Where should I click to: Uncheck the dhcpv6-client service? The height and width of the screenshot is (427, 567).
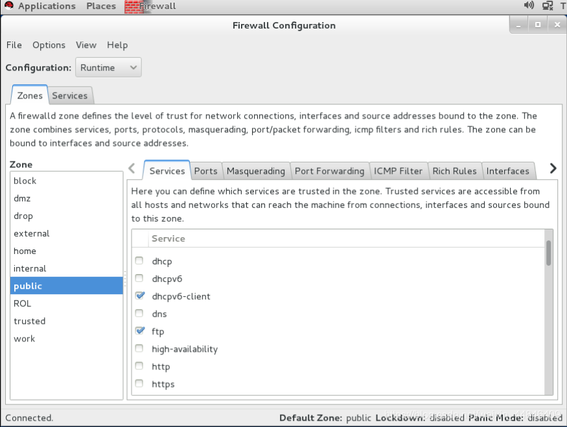(x=139, y=295)
